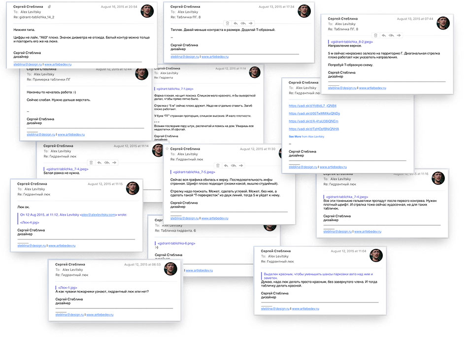Click forward arrow in the 17:34 email
This screenshot has height=337, width=468.
[251, 23]
